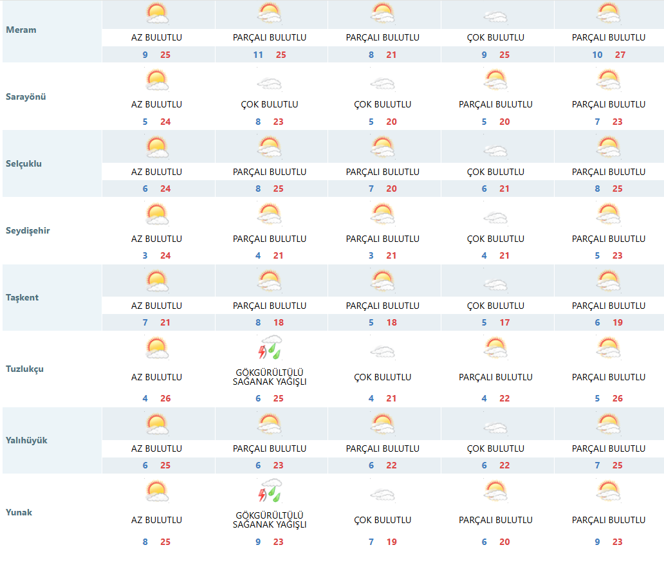Click Yunak's çok bulutlu cloud icon
This screenshot has height=563, width=664.
(383, 495)
